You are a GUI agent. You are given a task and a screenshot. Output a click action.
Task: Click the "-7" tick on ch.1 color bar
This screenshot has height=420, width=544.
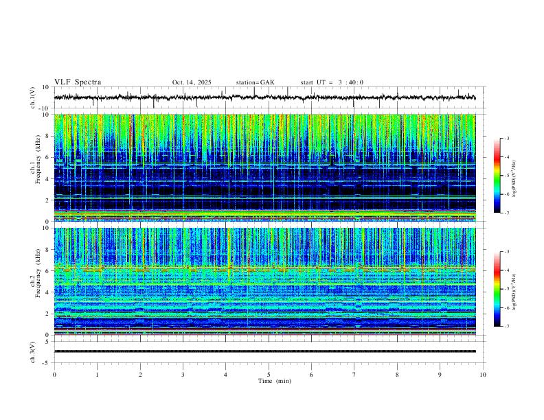tap(507, 213)
